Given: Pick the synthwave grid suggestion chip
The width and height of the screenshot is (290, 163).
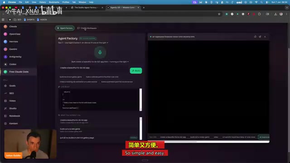Looking at the screenshot, I should [117, 81].
